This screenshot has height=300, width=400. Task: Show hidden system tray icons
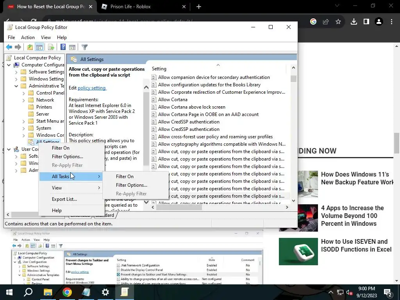coord(330,292)
